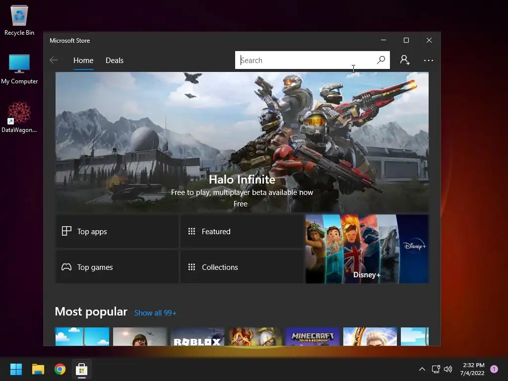Click the Microsoft Store taskbar icon
This screenshot has height=381, width=508.
click(82, 369)
